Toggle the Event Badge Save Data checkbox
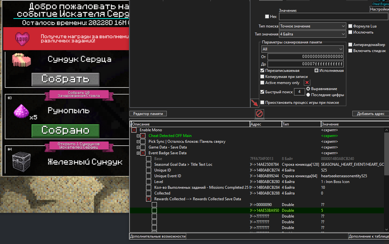This screenshot has height=244, width=389. (143, 153)
